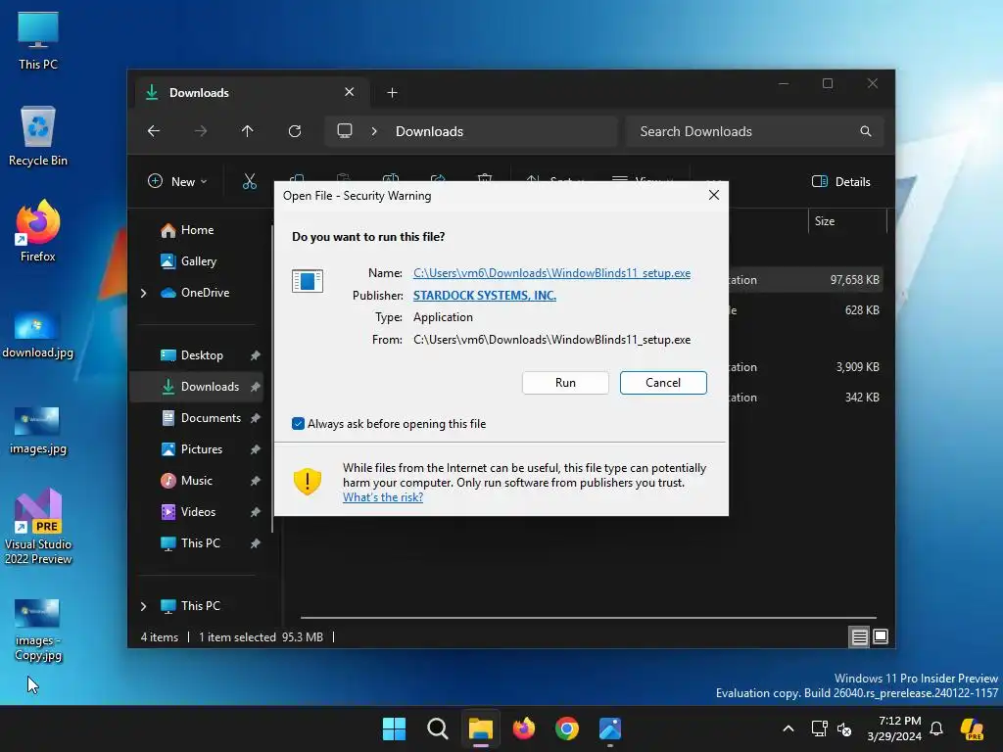The height and width of the screenshot is (752, 1003).
Task: Refresh the Downloads folder
Action: point(294,131)
